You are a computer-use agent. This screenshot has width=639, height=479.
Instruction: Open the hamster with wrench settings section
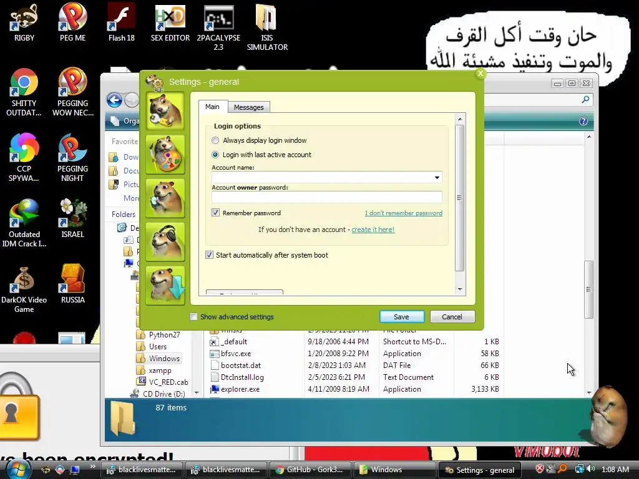coord(165,111)
